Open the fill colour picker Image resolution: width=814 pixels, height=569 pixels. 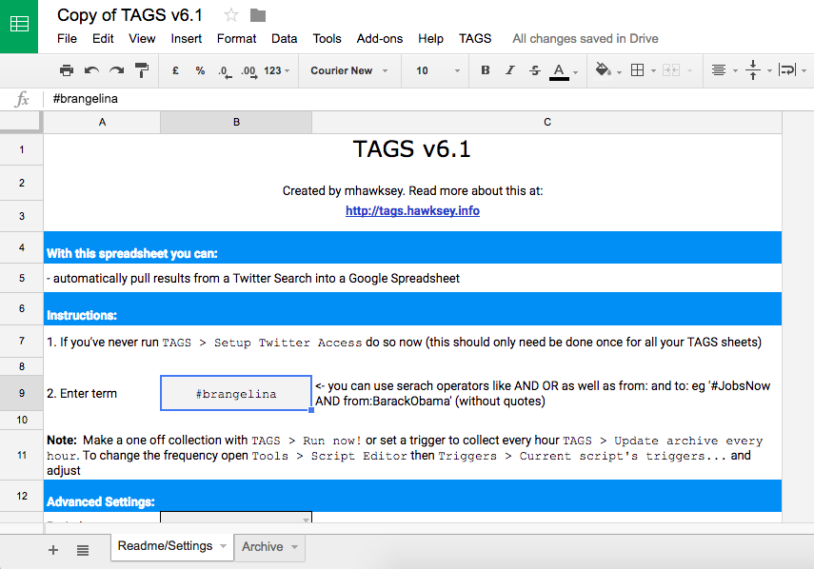[603, 70]
